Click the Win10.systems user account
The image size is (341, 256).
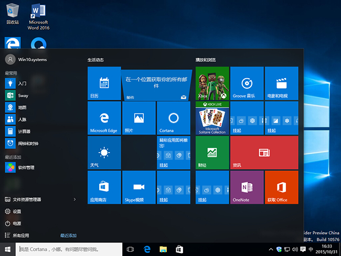pos(26,59)
